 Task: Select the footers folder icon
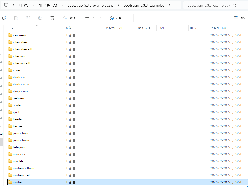10,105
